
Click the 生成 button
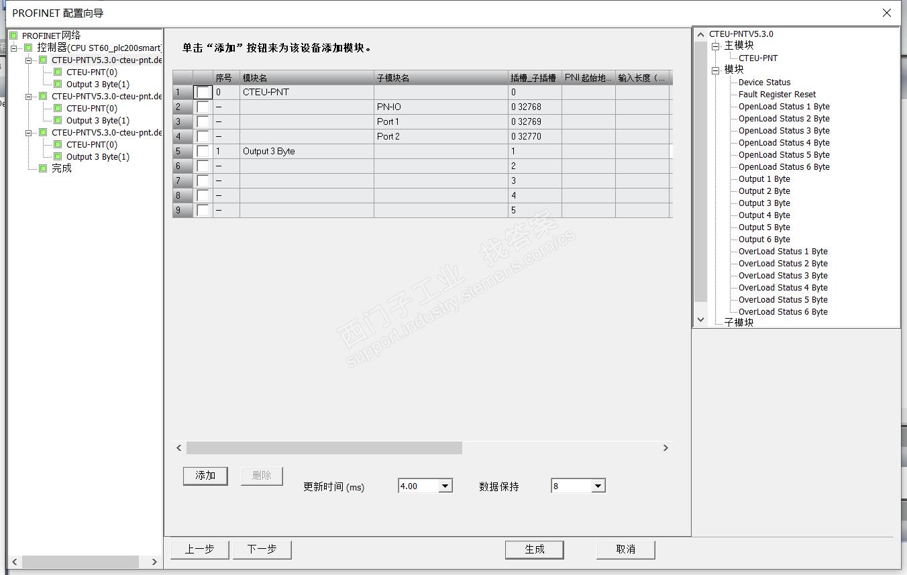coord(535,550)
